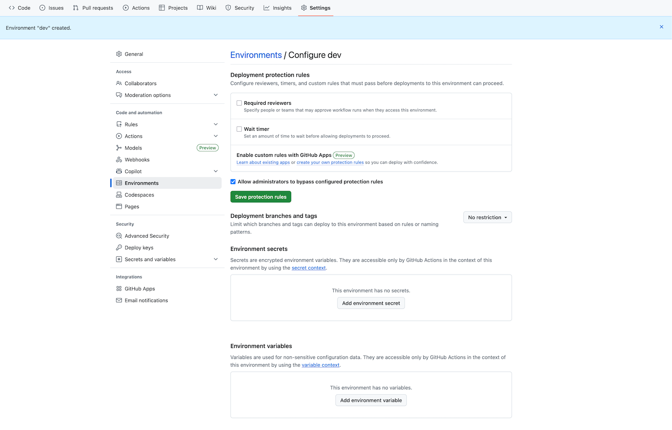The image size is (672, 430).
Task: Click the Webhooks icon in sidebar
Action: [x=119, y=159]
